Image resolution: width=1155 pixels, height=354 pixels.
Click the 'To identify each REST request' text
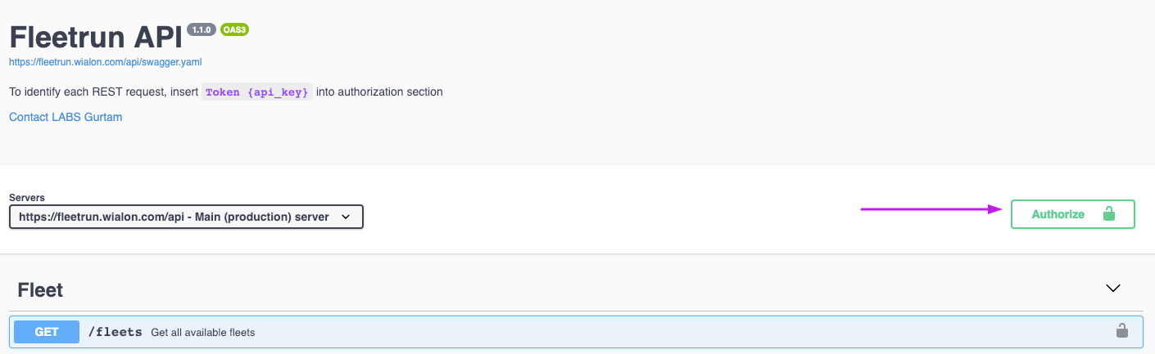[x=103, y=92]
